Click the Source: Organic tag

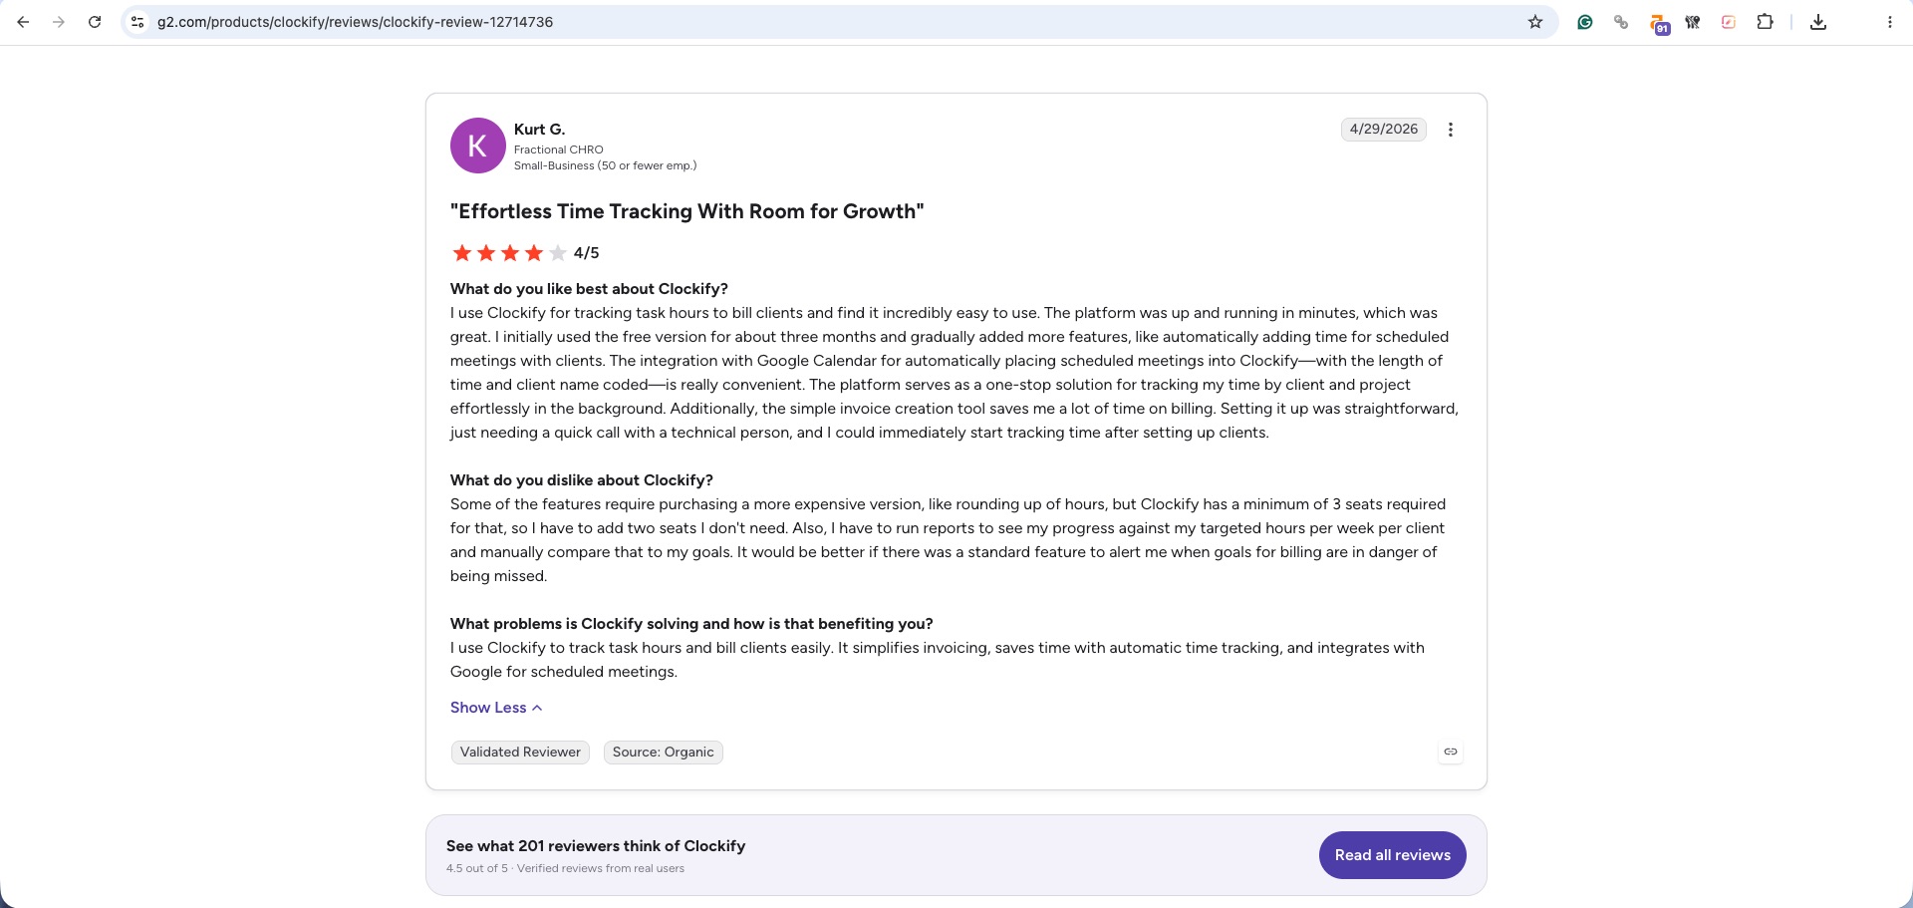tap(664, 753)
